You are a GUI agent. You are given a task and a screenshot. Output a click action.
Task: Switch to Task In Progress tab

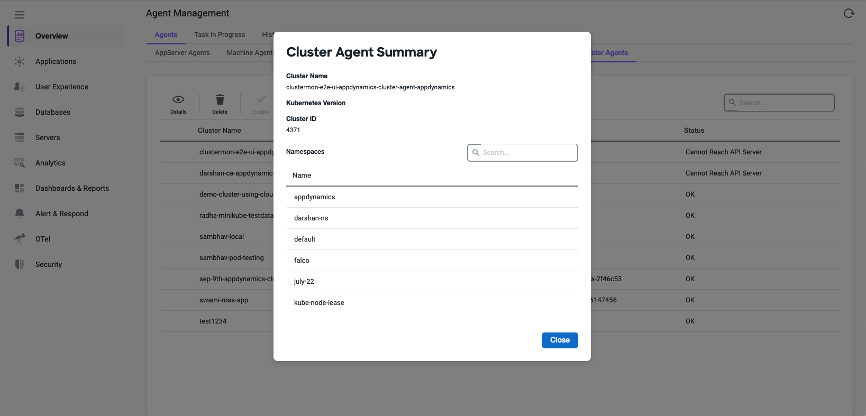[220, 35]
